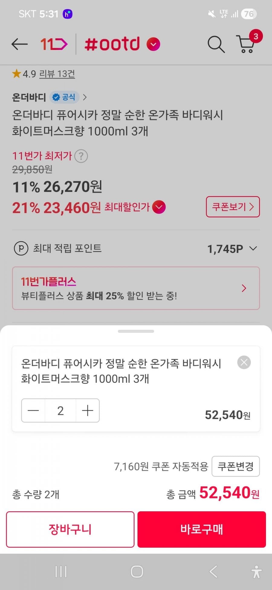Tap the Android recent apps button
This screenshot has height=590, width=272.
click(x=61, y=572)
